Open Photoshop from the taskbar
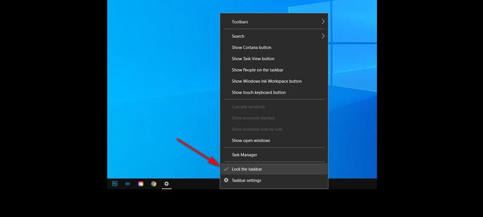Image resolution: width=483 pixels, height=217 pixels. tap(115, 184)
